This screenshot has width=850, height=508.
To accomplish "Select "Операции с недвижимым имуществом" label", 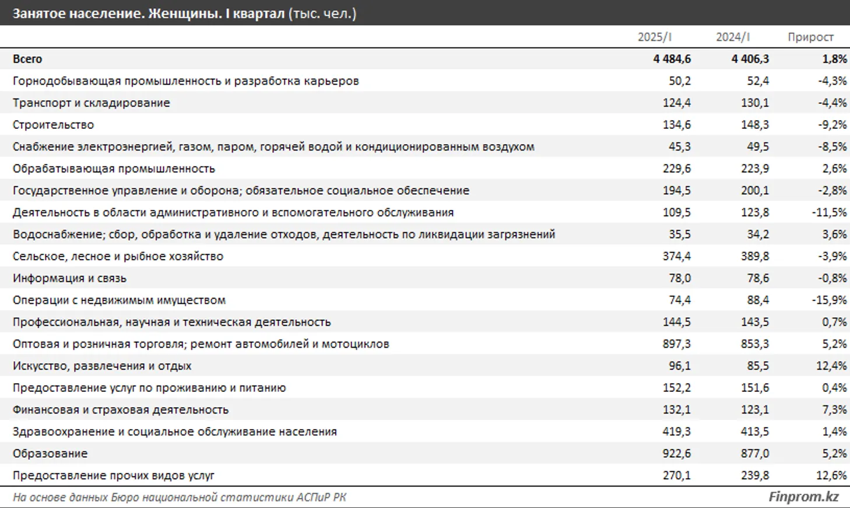I will (119, 300).
